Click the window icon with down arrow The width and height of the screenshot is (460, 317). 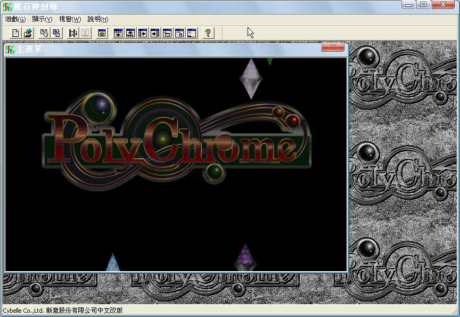tap(130, 33)
